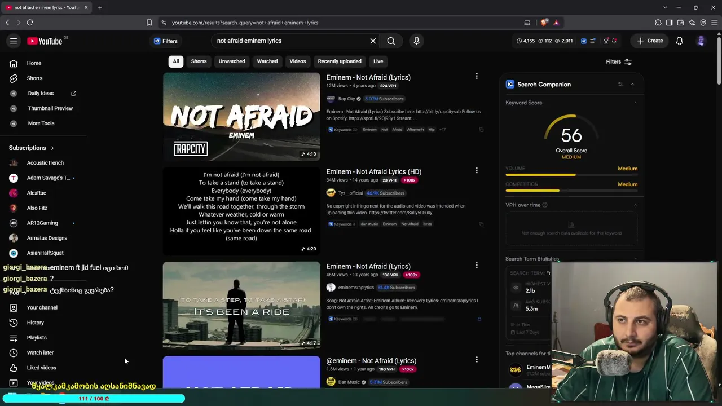Open the site settings icon beside the URL
The height and width of the screenshot is (406, 722).
[x=164, y=23]
